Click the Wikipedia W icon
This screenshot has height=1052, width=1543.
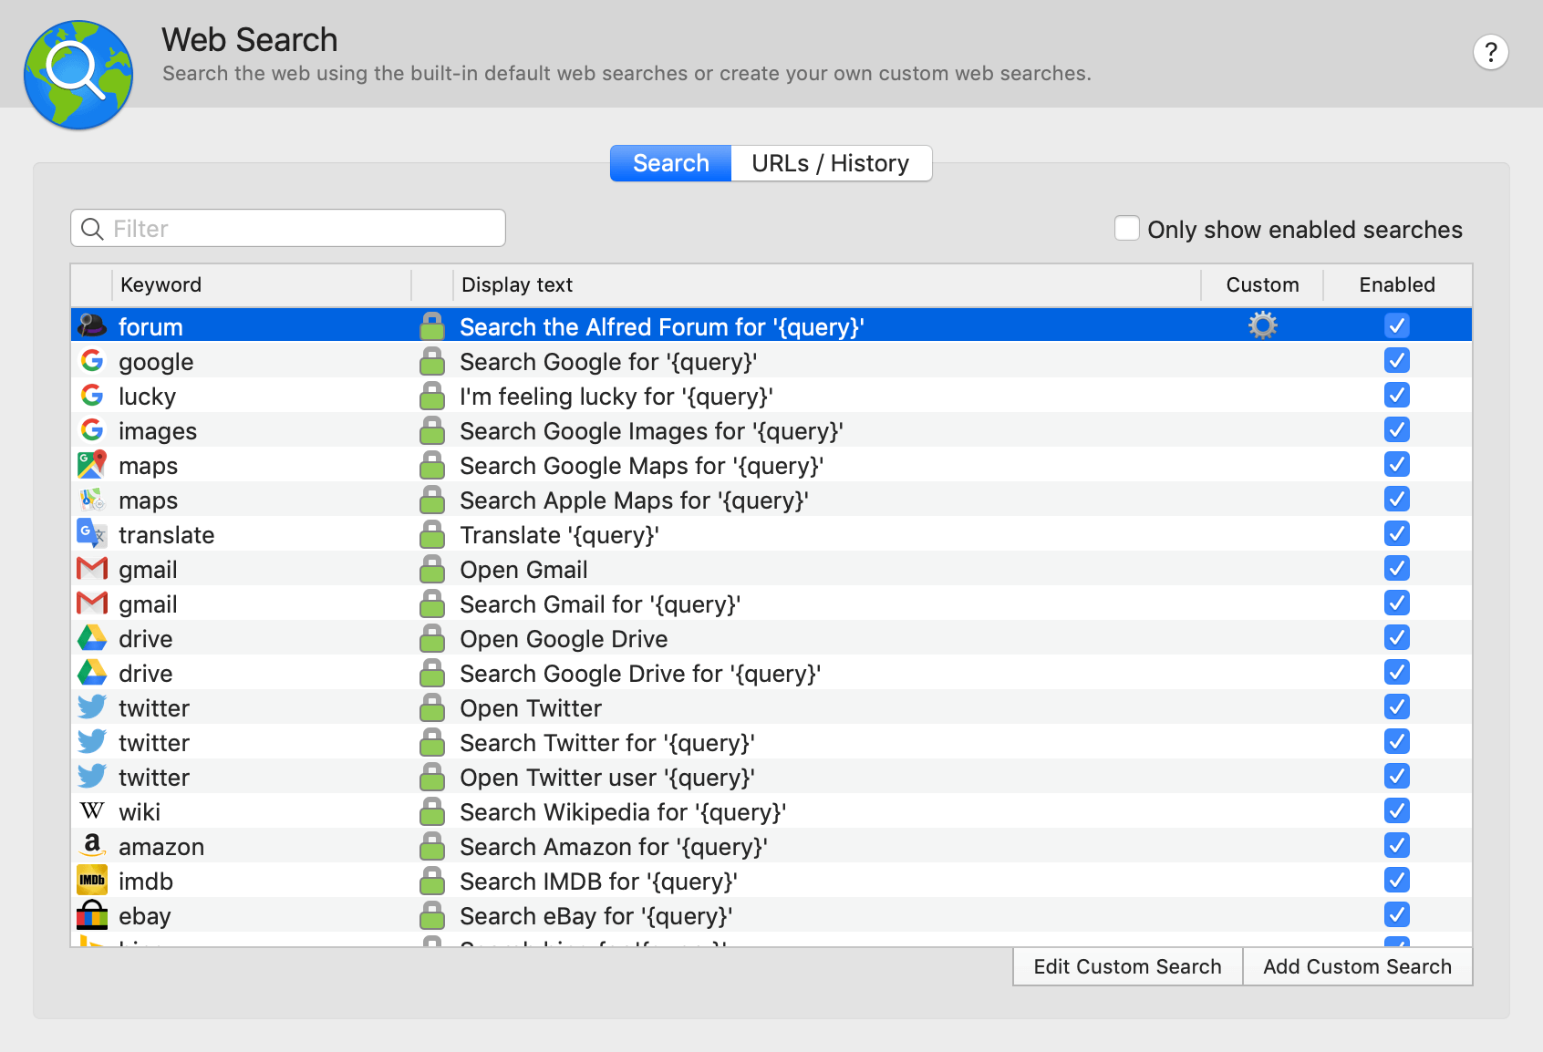[x=91, y=810]
